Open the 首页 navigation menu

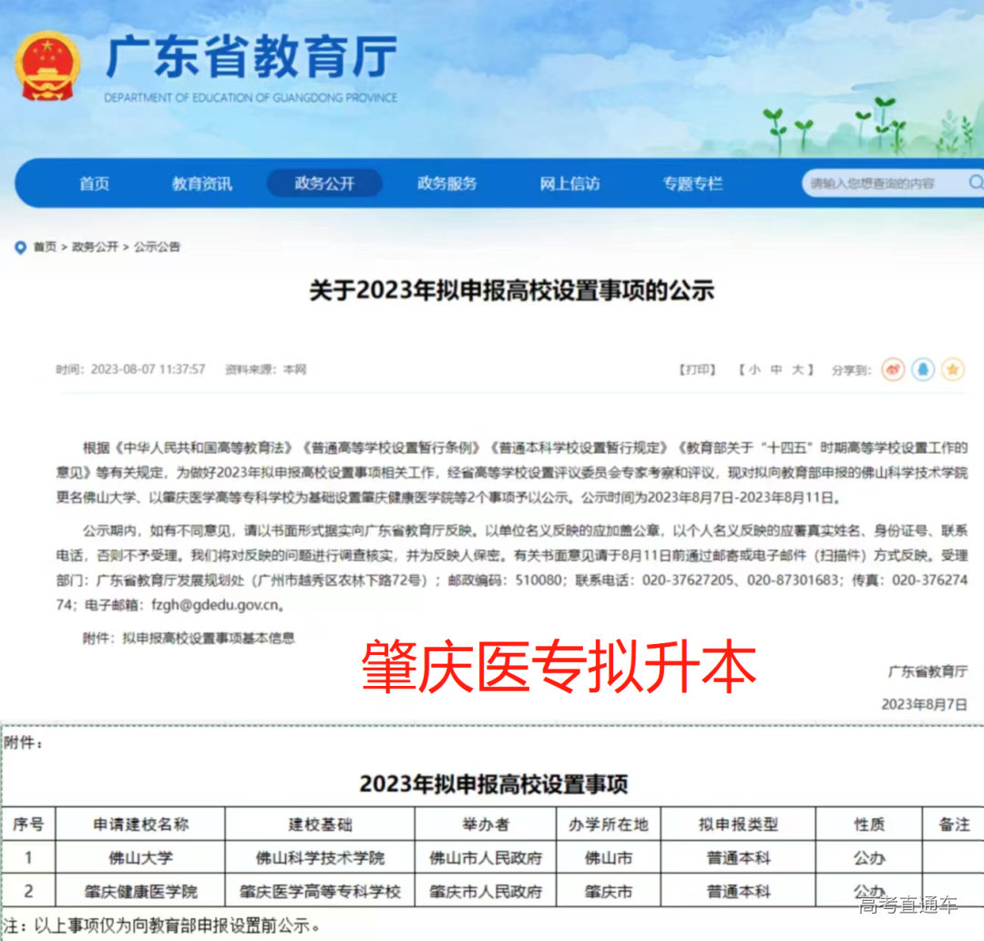95,183
